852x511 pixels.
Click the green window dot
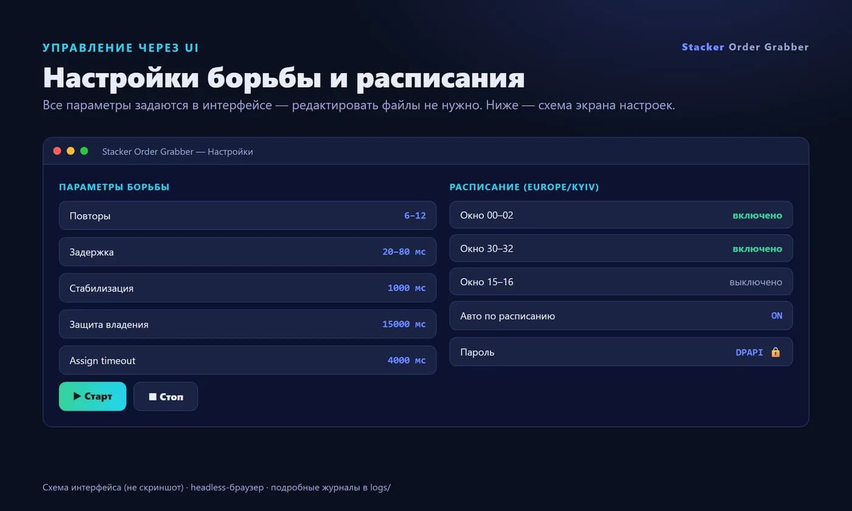click(84, 151)
